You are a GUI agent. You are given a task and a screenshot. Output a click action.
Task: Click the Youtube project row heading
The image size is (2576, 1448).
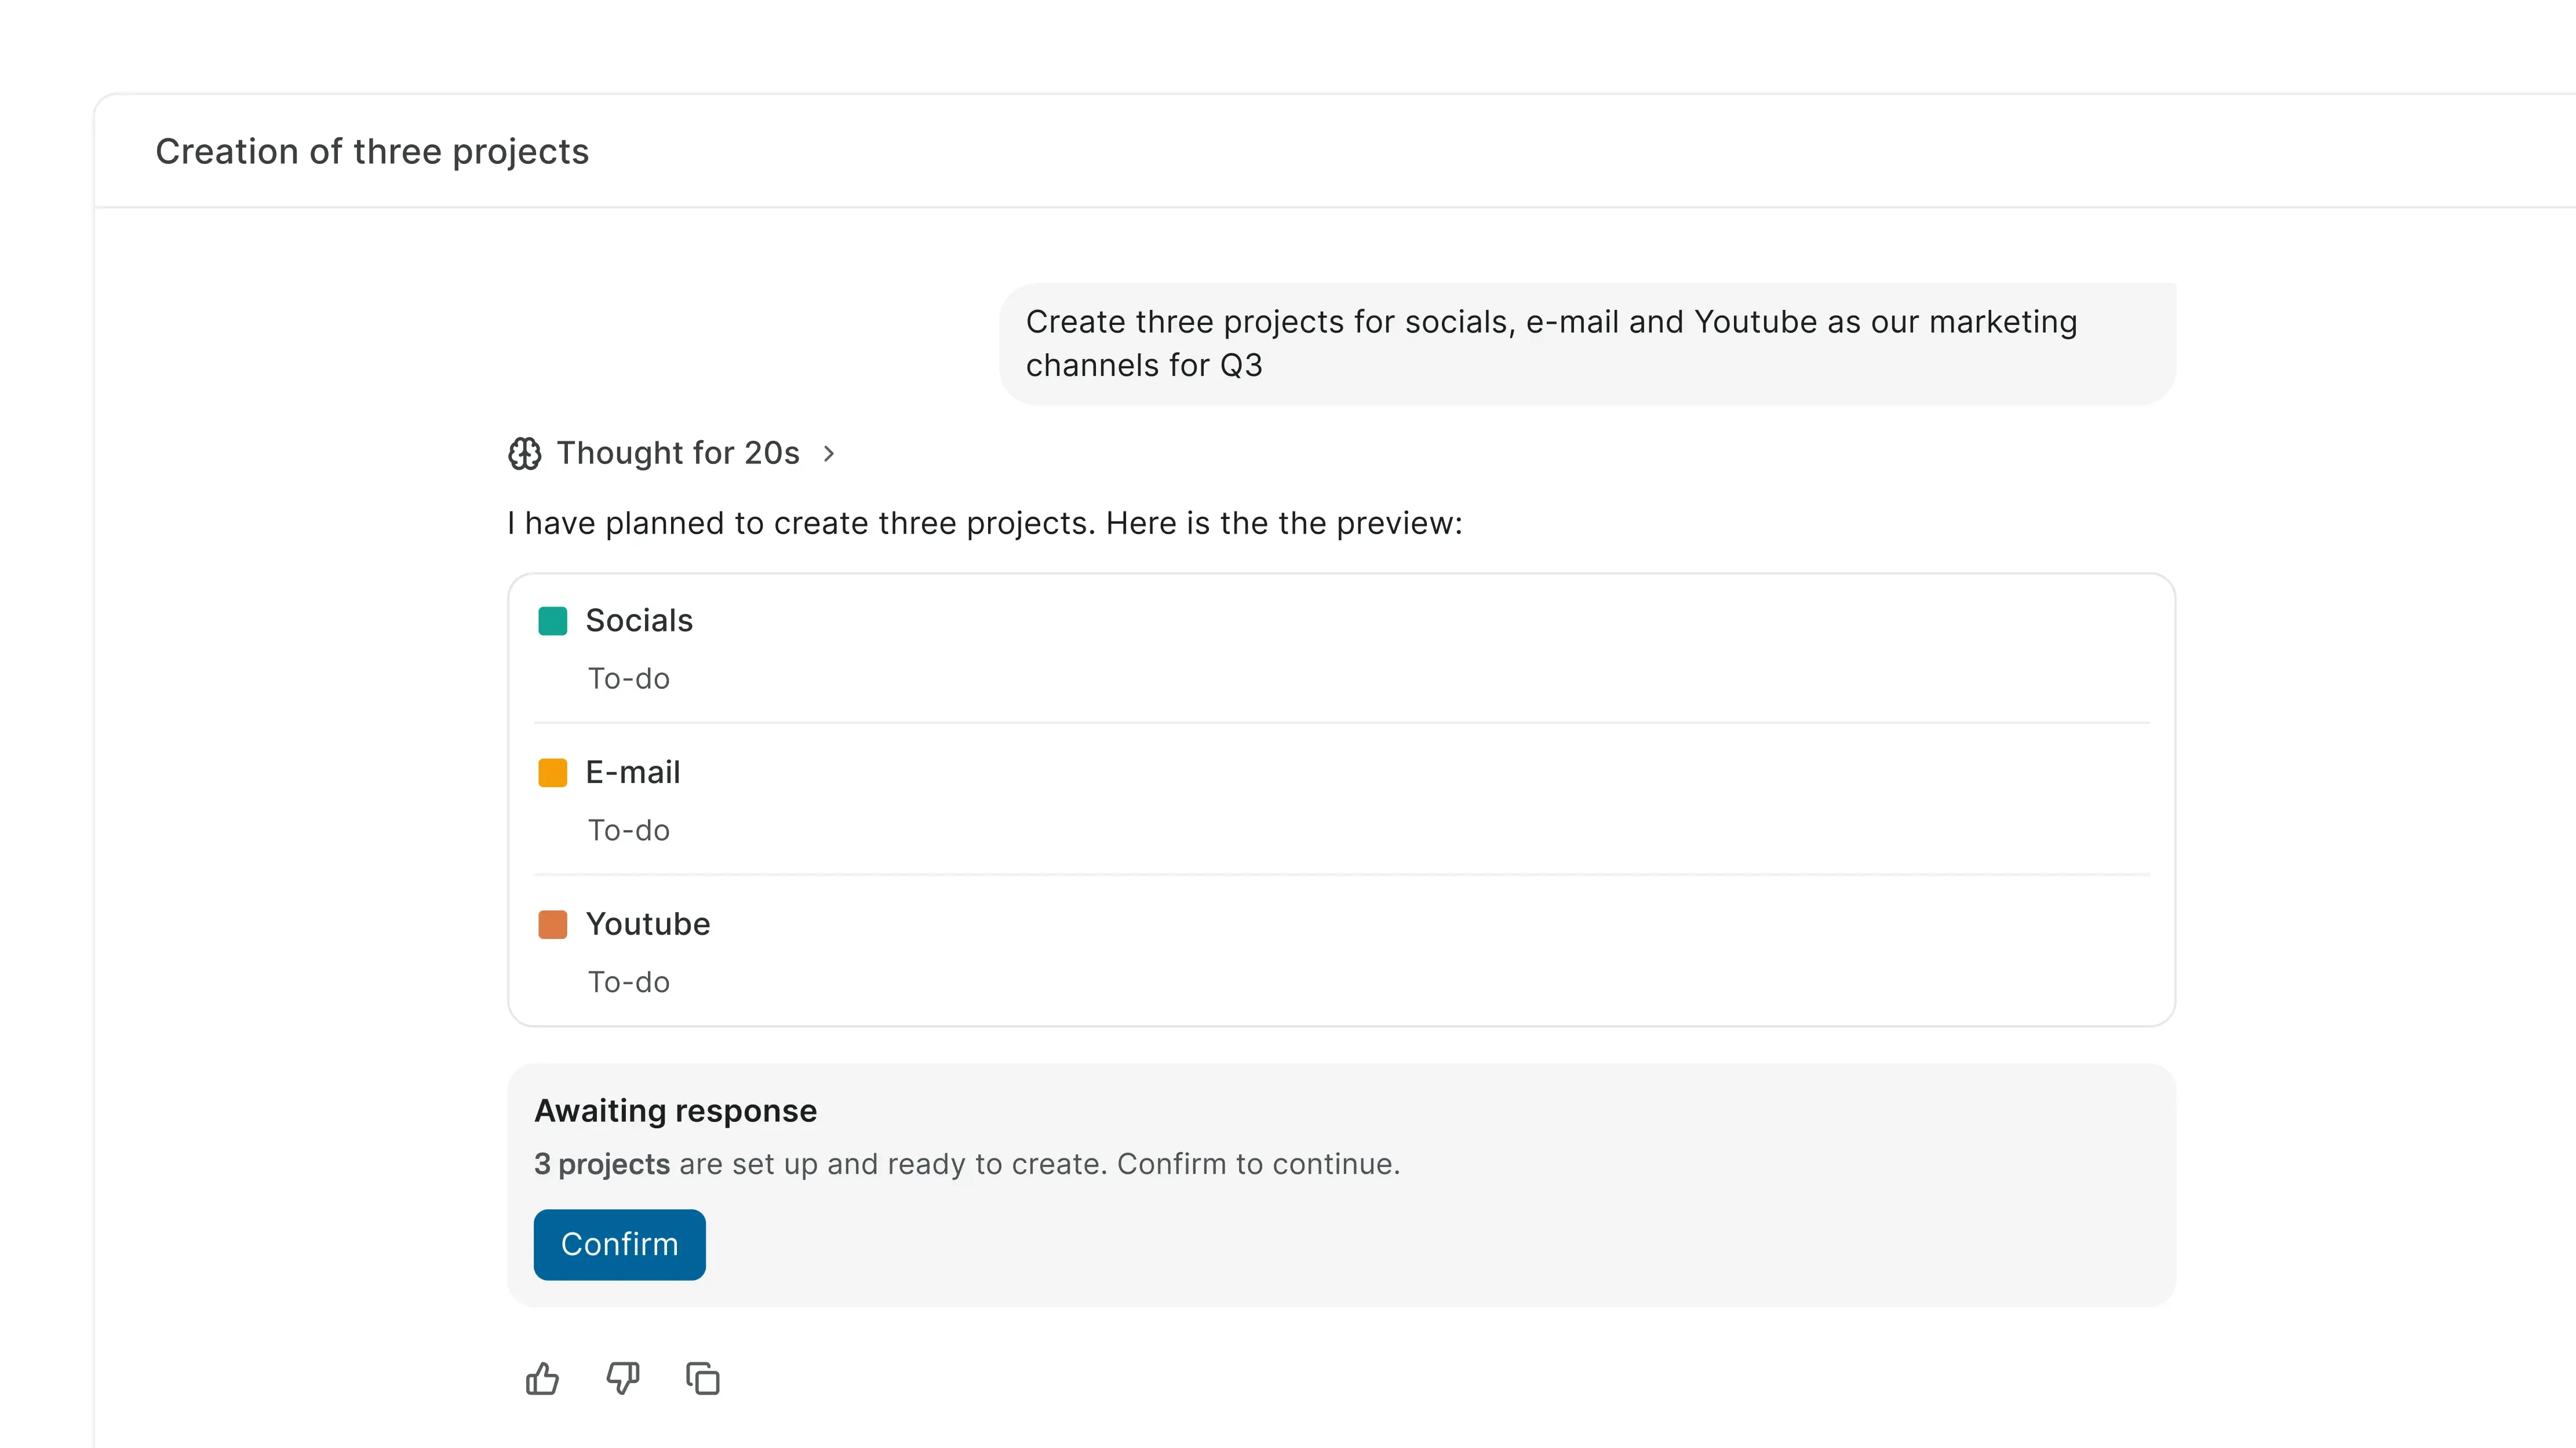pyautogui.click(x=649, y=923)
